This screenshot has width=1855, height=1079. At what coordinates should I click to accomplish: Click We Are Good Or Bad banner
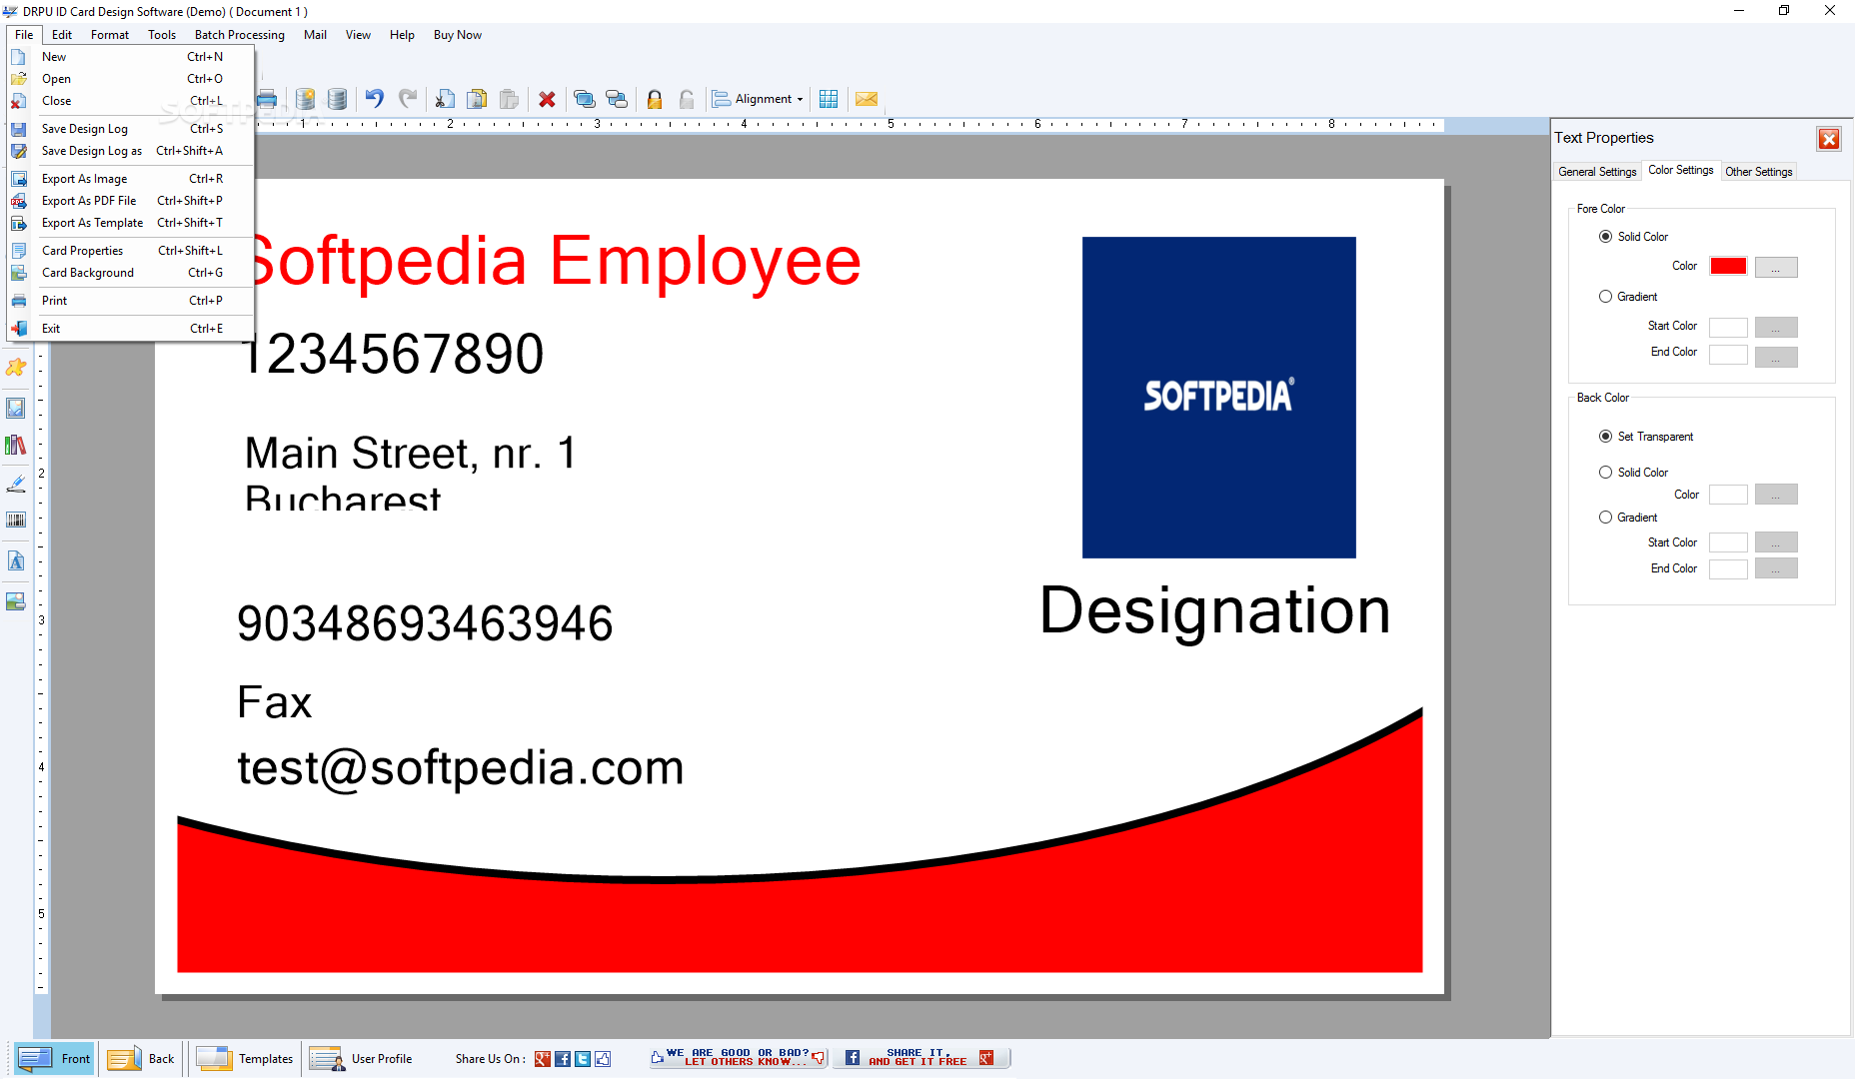pos(739,1058)
